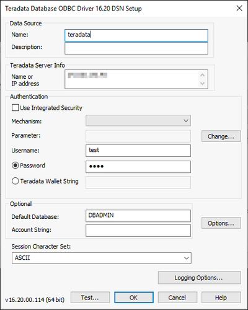Open Help for DSN setup

(x=221, y=298)
